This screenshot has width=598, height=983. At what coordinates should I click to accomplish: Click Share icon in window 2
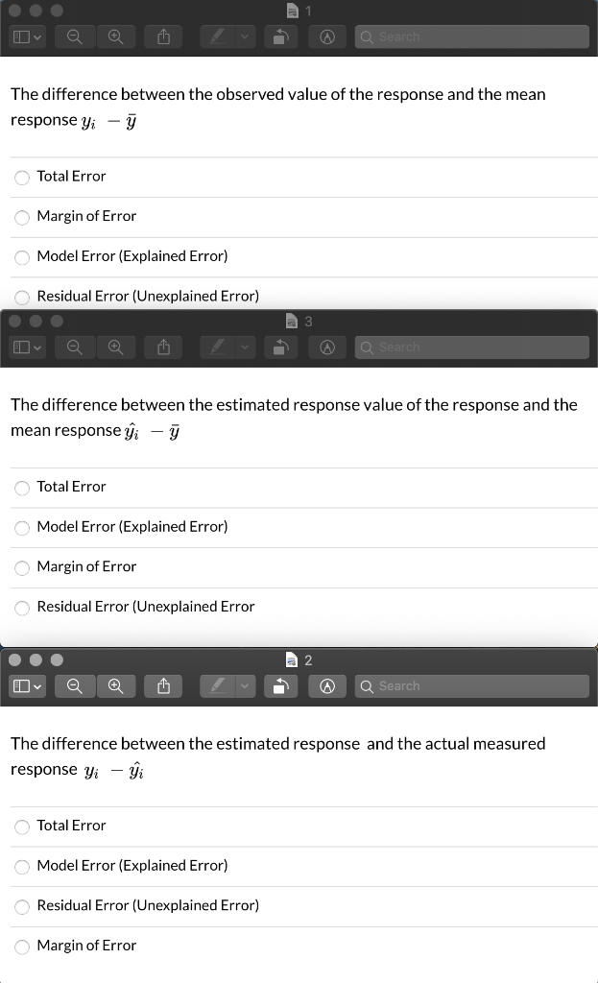[x=163, y=686]
